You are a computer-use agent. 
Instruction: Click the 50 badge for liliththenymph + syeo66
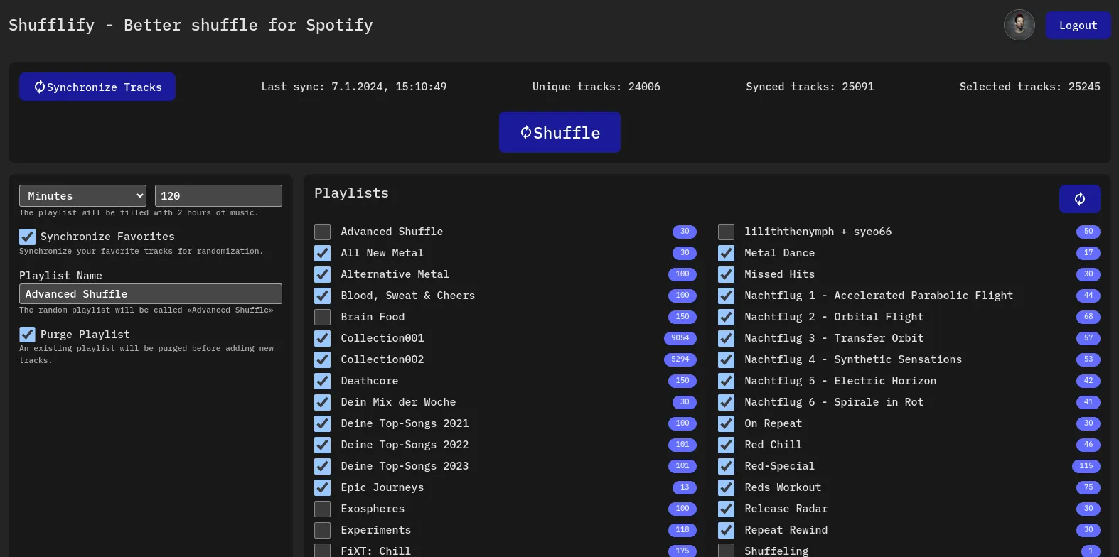click(1088, 232)
